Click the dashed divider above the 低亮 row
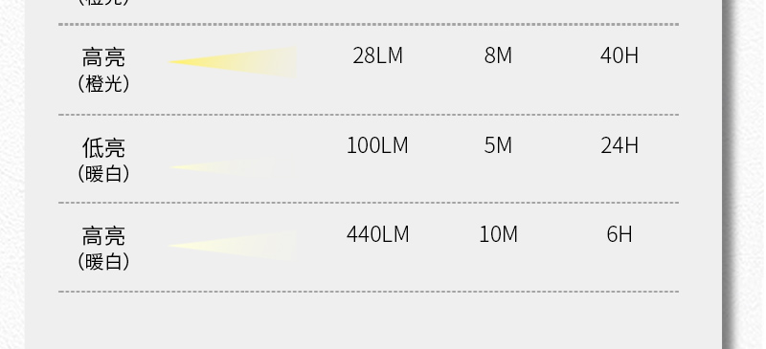 click(369, 115)
